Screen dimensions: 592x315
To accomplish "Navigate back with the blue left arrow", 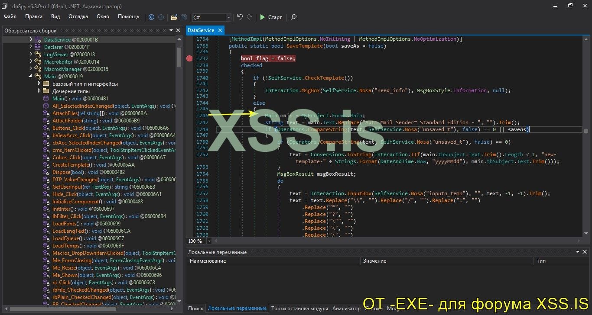I will [x=151, y=17].
